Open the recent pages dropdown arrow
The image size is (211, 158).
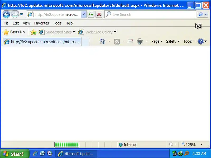[x=22, y=14]
